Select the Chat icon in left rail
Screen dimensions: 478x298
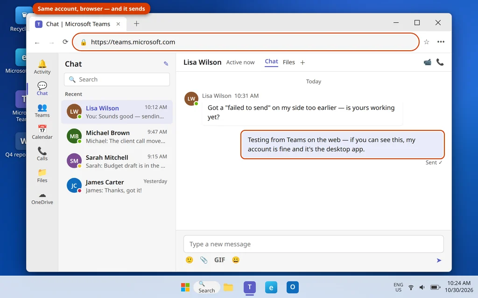click(x=42, y=88)
